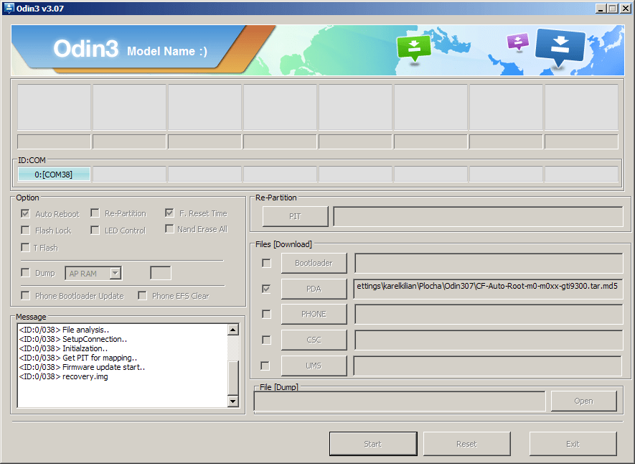This screenshot has height=464, width=635.
Task: Click the PIT button
Action: (295, 216)
